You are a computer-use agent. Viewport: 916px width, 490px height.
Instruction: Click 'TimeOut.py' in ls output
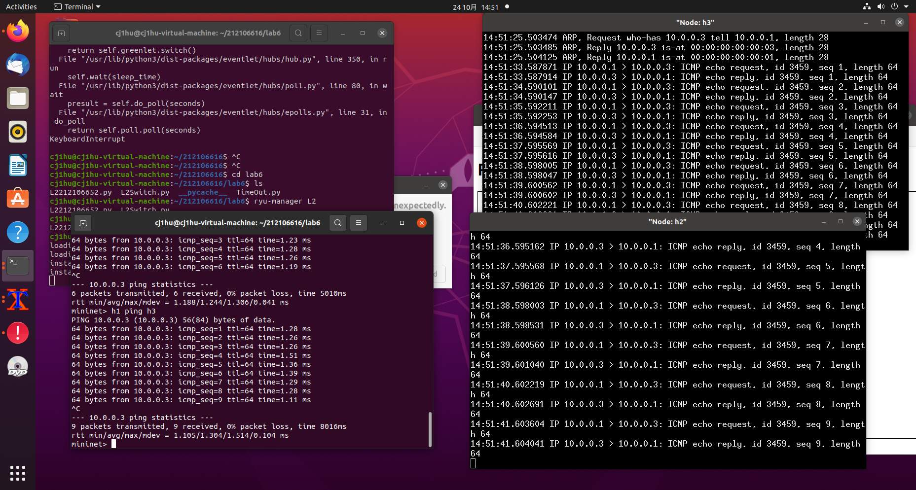(258, 192)
